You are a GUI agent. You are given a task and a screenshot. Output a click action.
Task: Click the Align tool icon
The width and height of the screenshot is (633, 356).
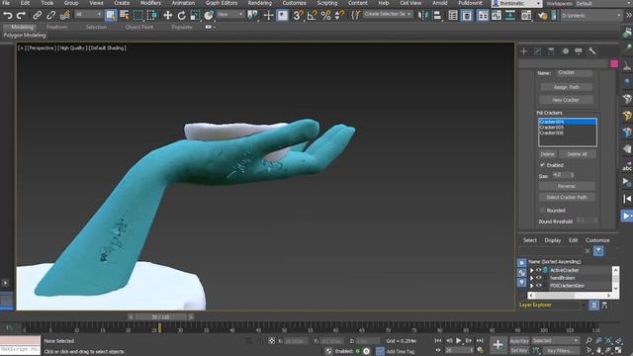click(x=437, y=16)
